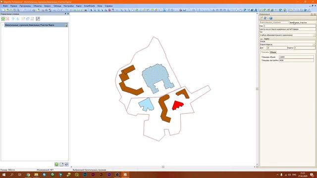The image size is (317, 178).
Task: Click the move layer up arrow icon
Action: (13, 19)
